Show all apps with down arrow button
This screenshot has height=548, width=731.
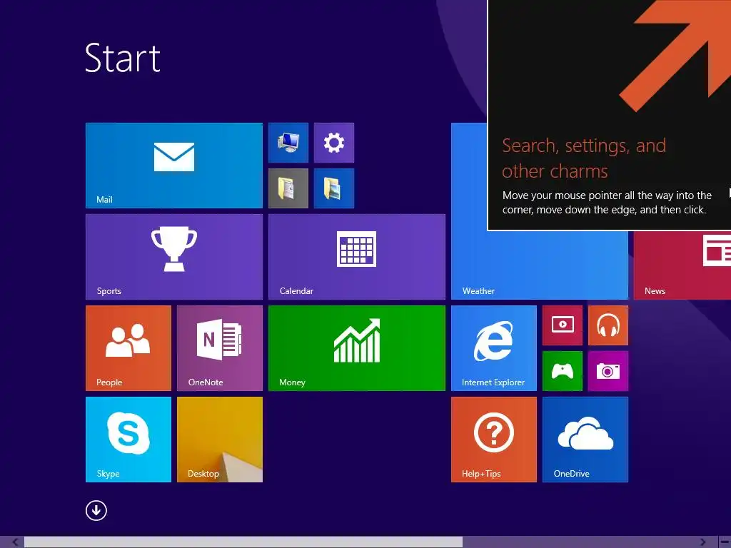point(96,511)
